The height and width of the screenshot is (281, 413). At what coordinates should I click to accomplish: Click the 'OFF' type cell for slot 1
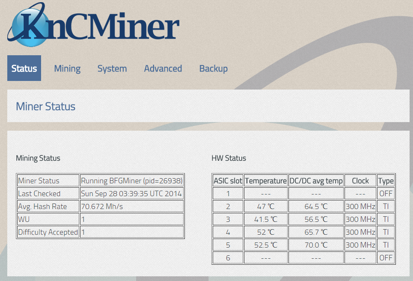pos(386,194)
